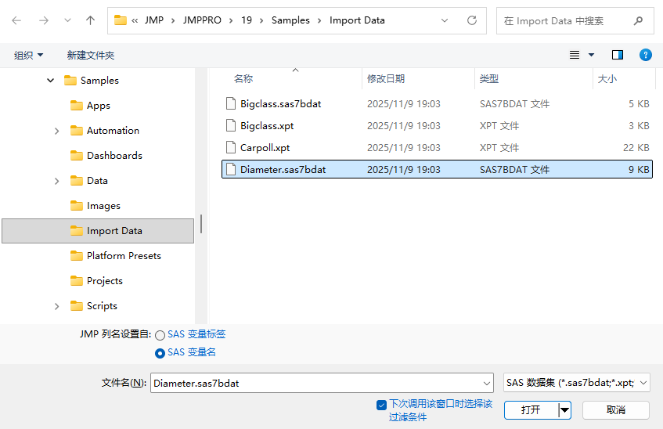
Task: Open the 组织 menu
Action: pos(29,55)
